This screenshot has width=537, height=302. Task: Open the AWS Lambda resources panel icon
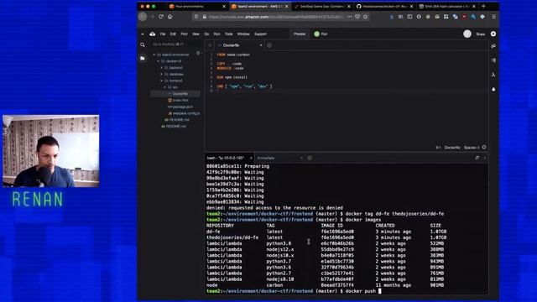493,75
